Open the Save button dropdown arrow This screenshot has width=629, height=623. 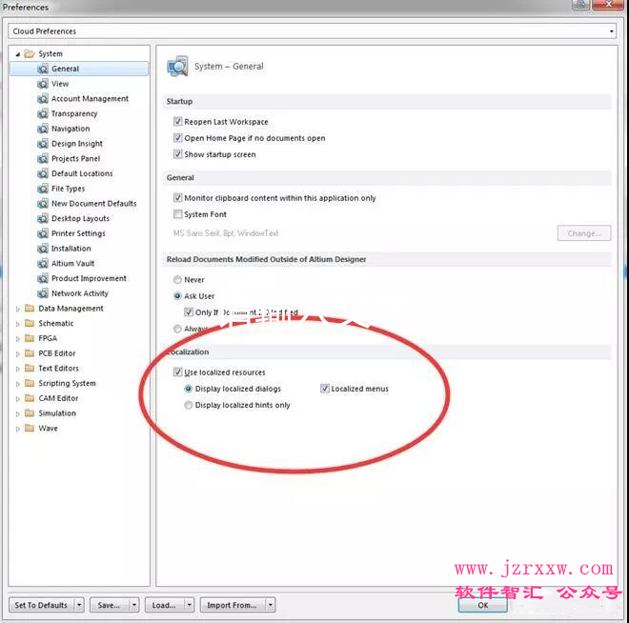point(134,605)
